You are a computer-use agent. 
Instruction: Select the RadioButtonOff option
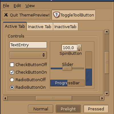pyautogui.click(x=12, y=80)
